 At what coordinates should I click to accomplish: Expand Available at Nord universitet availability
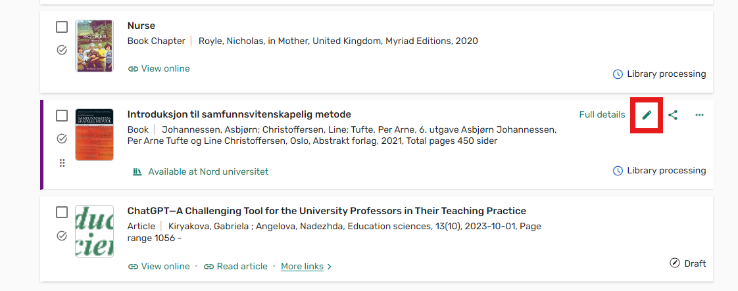[x=201, y=171]
